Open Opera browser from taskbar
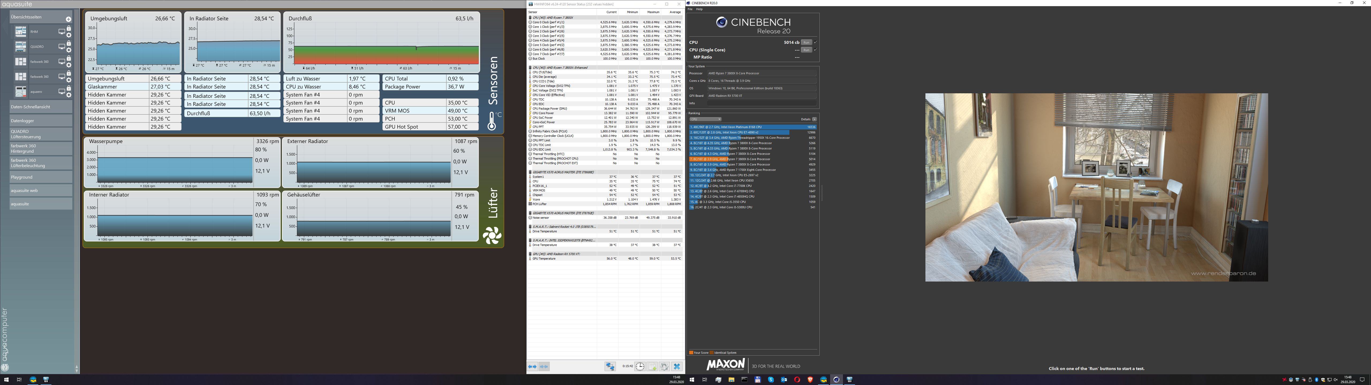 (x=797, y=380)
